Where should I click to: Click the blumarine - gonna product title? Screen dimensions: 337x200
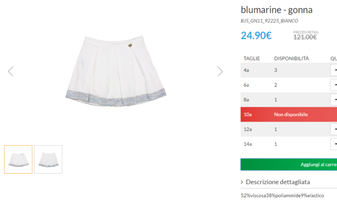[x=277, y=10]
